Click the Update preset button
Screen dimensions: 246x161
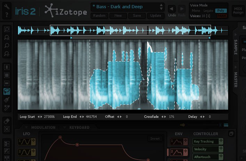156,15
